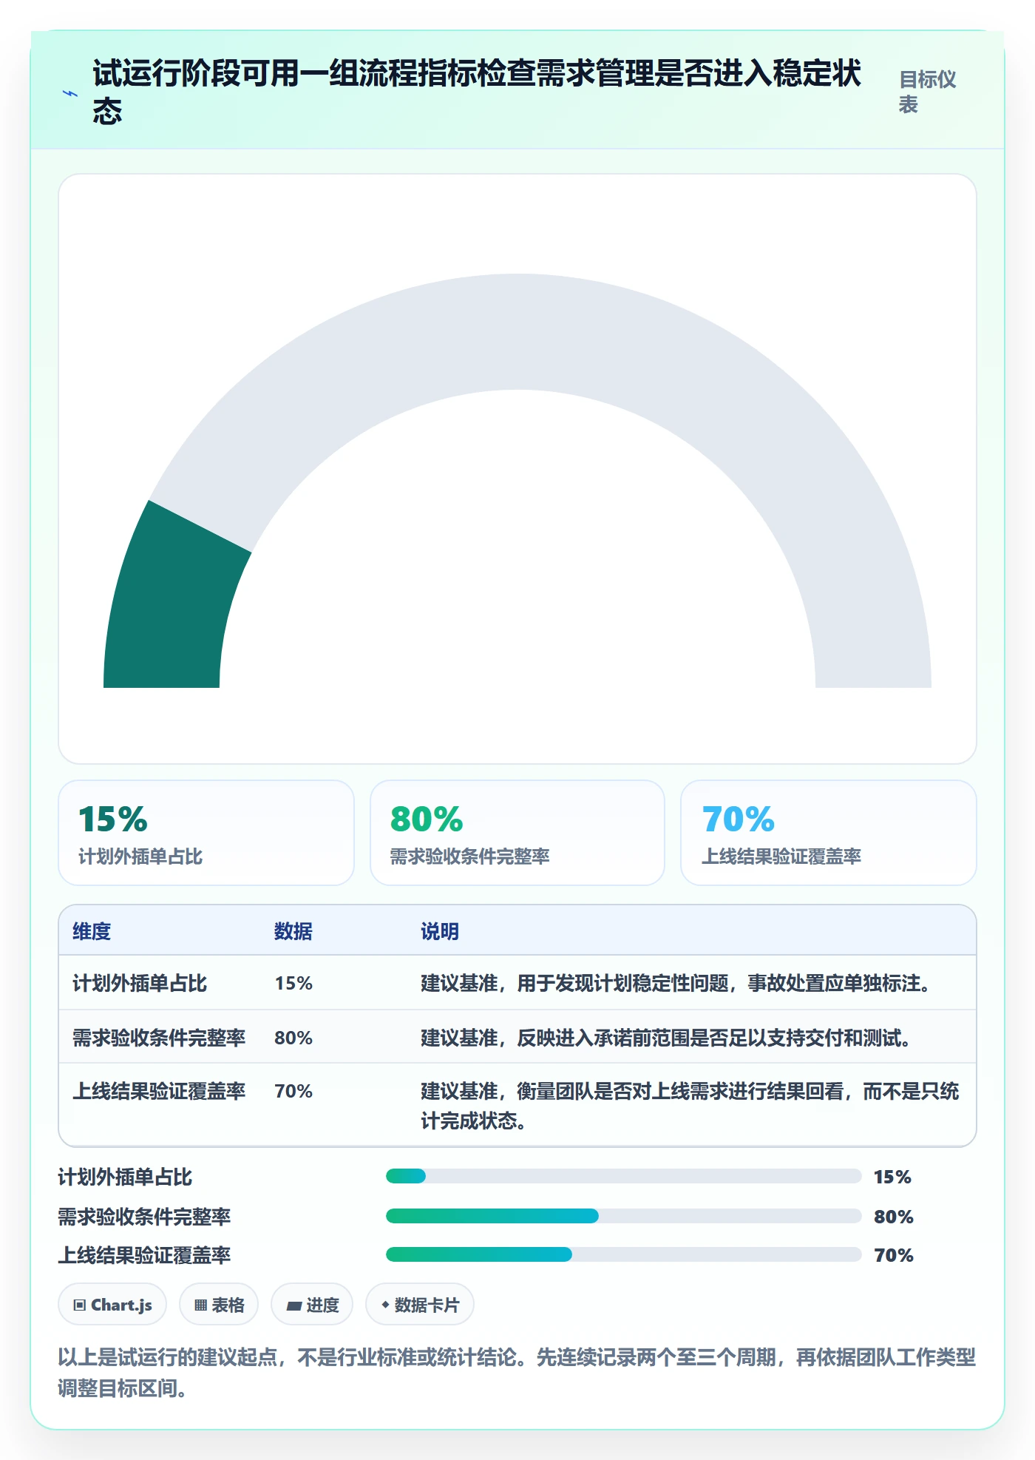Click the card title starting with 试运行阶段
Image resolution: width=1035 pixels, height=1460 pixels.
click(477, 92)
